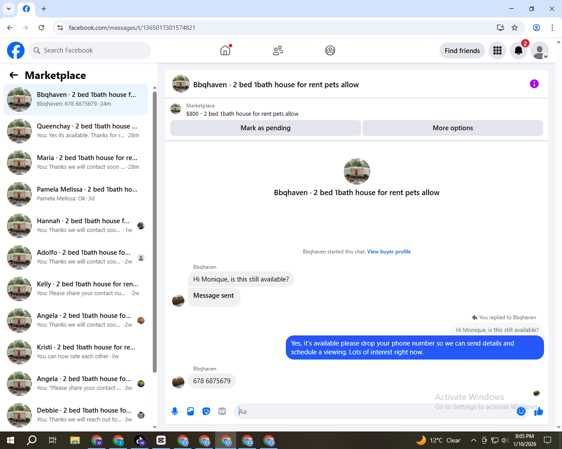Open the Windows Start menu
This screenshot has height=449, width=562.
click(11, 440)
